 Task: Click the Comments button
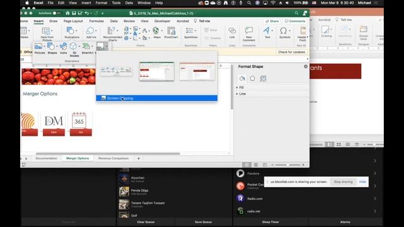click(x=295, y=21)
